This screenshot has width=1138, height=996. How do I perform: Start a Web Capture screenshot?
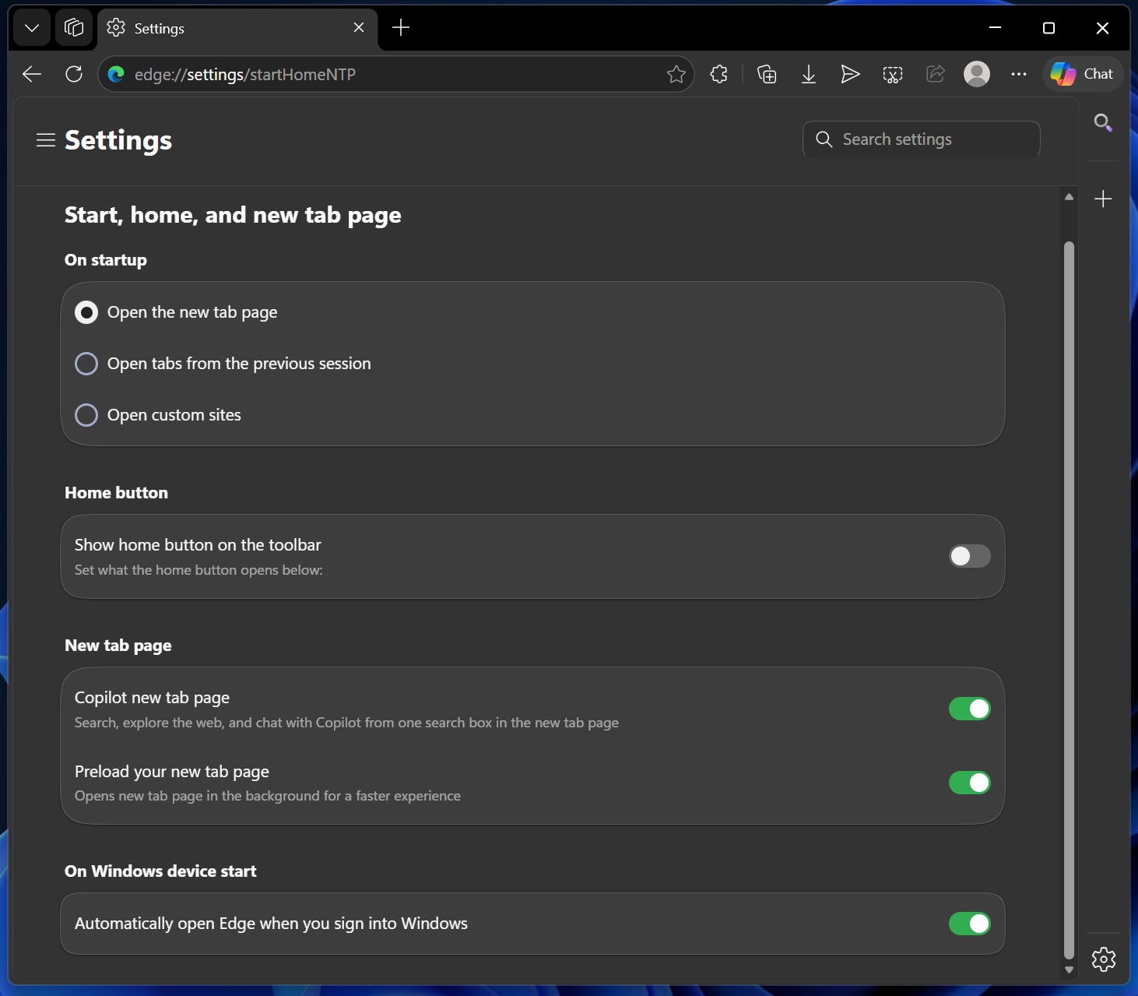pos(893,74)
